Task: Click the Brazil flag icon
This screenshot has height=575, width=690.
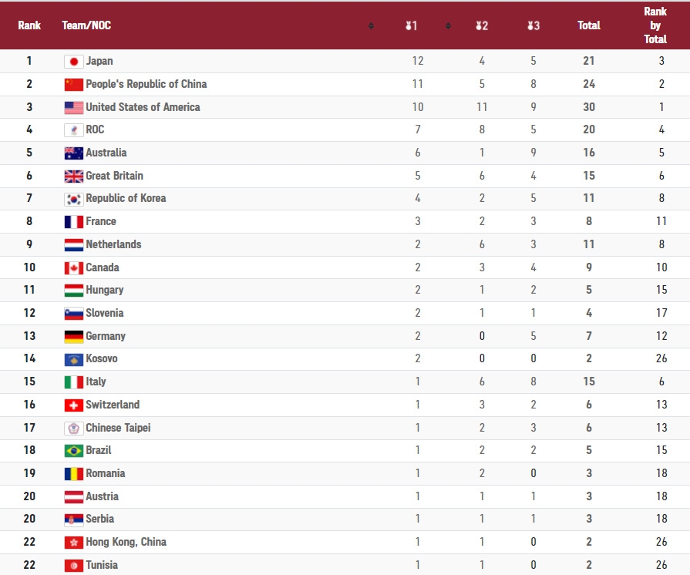Action: coord(73,451)
